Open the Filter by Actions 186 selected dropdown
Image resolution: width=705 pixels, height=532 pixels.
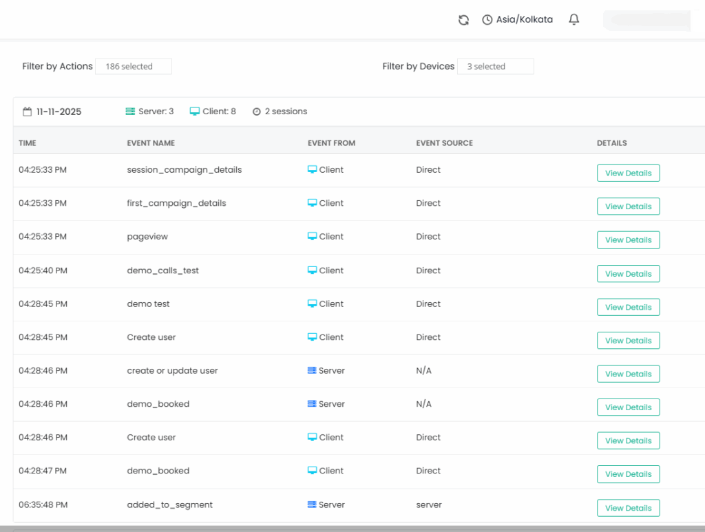pyautogui.click(x=134, y=66)
